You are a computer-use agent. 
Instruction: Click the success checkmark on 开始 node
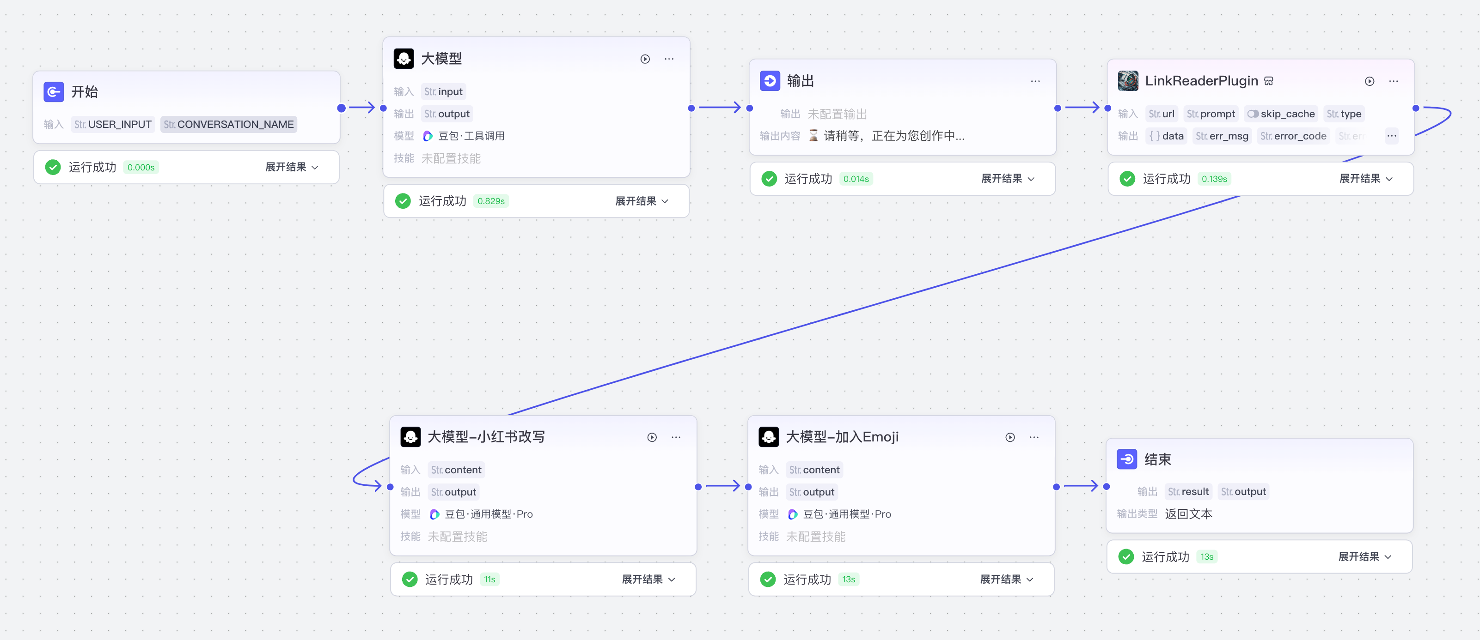(x=53, y=167)
